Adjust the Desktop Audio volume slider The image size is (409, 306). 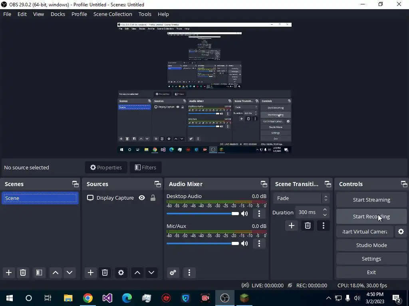(203, 214)
